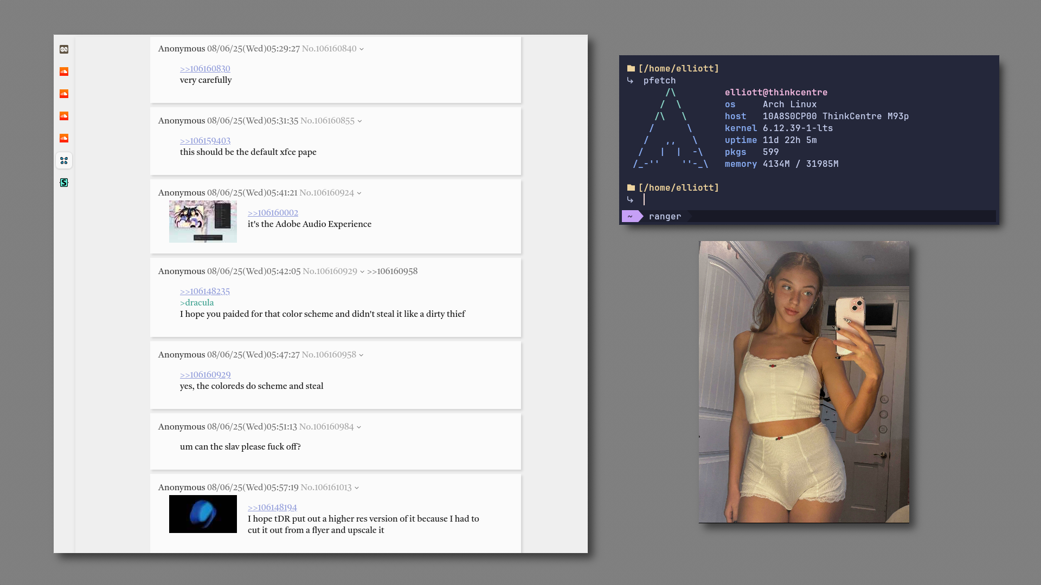
Task: Select text 'it's the Adobe Audio Experience'
Action: 310,224
